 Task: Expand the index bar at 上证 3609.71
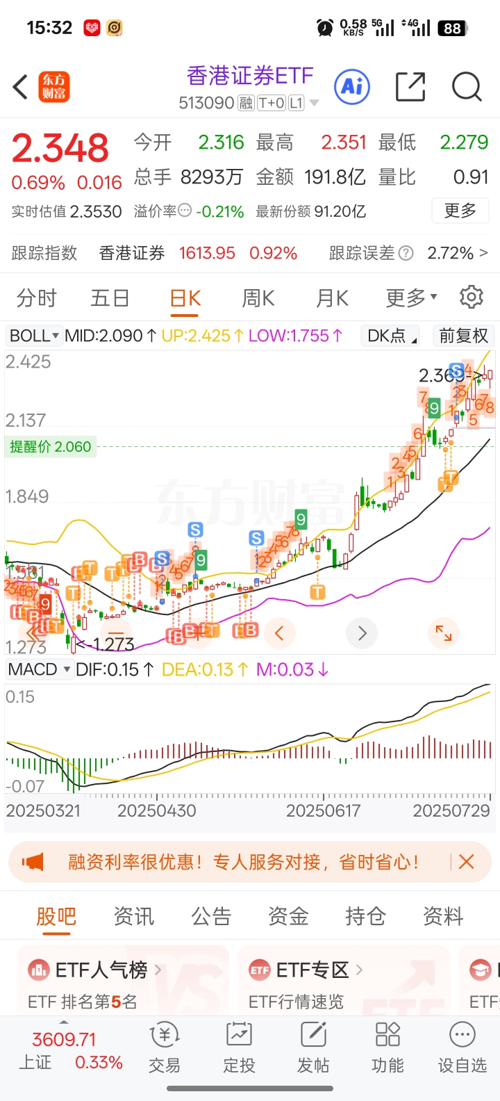64,1022
